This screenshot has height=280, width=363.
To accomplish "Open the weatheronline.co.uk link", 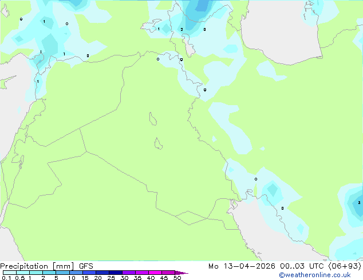I will tap(315, 275).
